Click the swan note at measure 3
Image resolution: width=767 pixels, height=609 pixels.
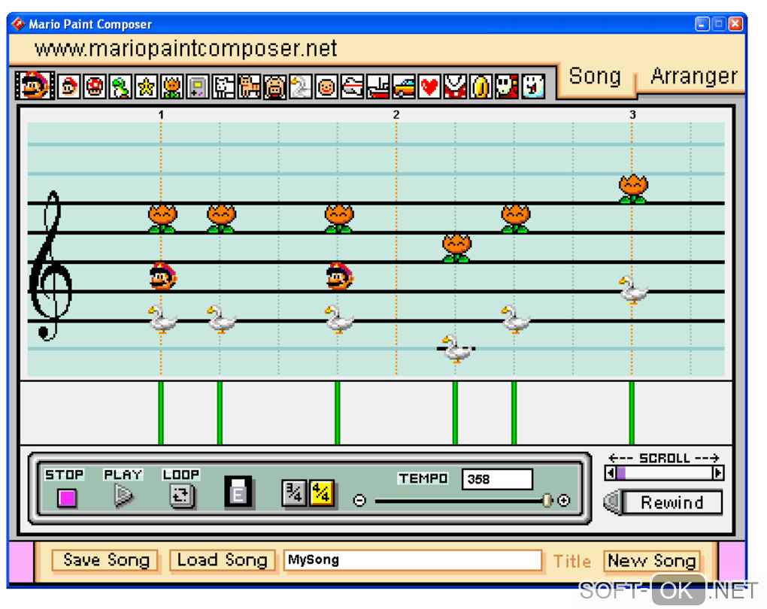point(633,290)
